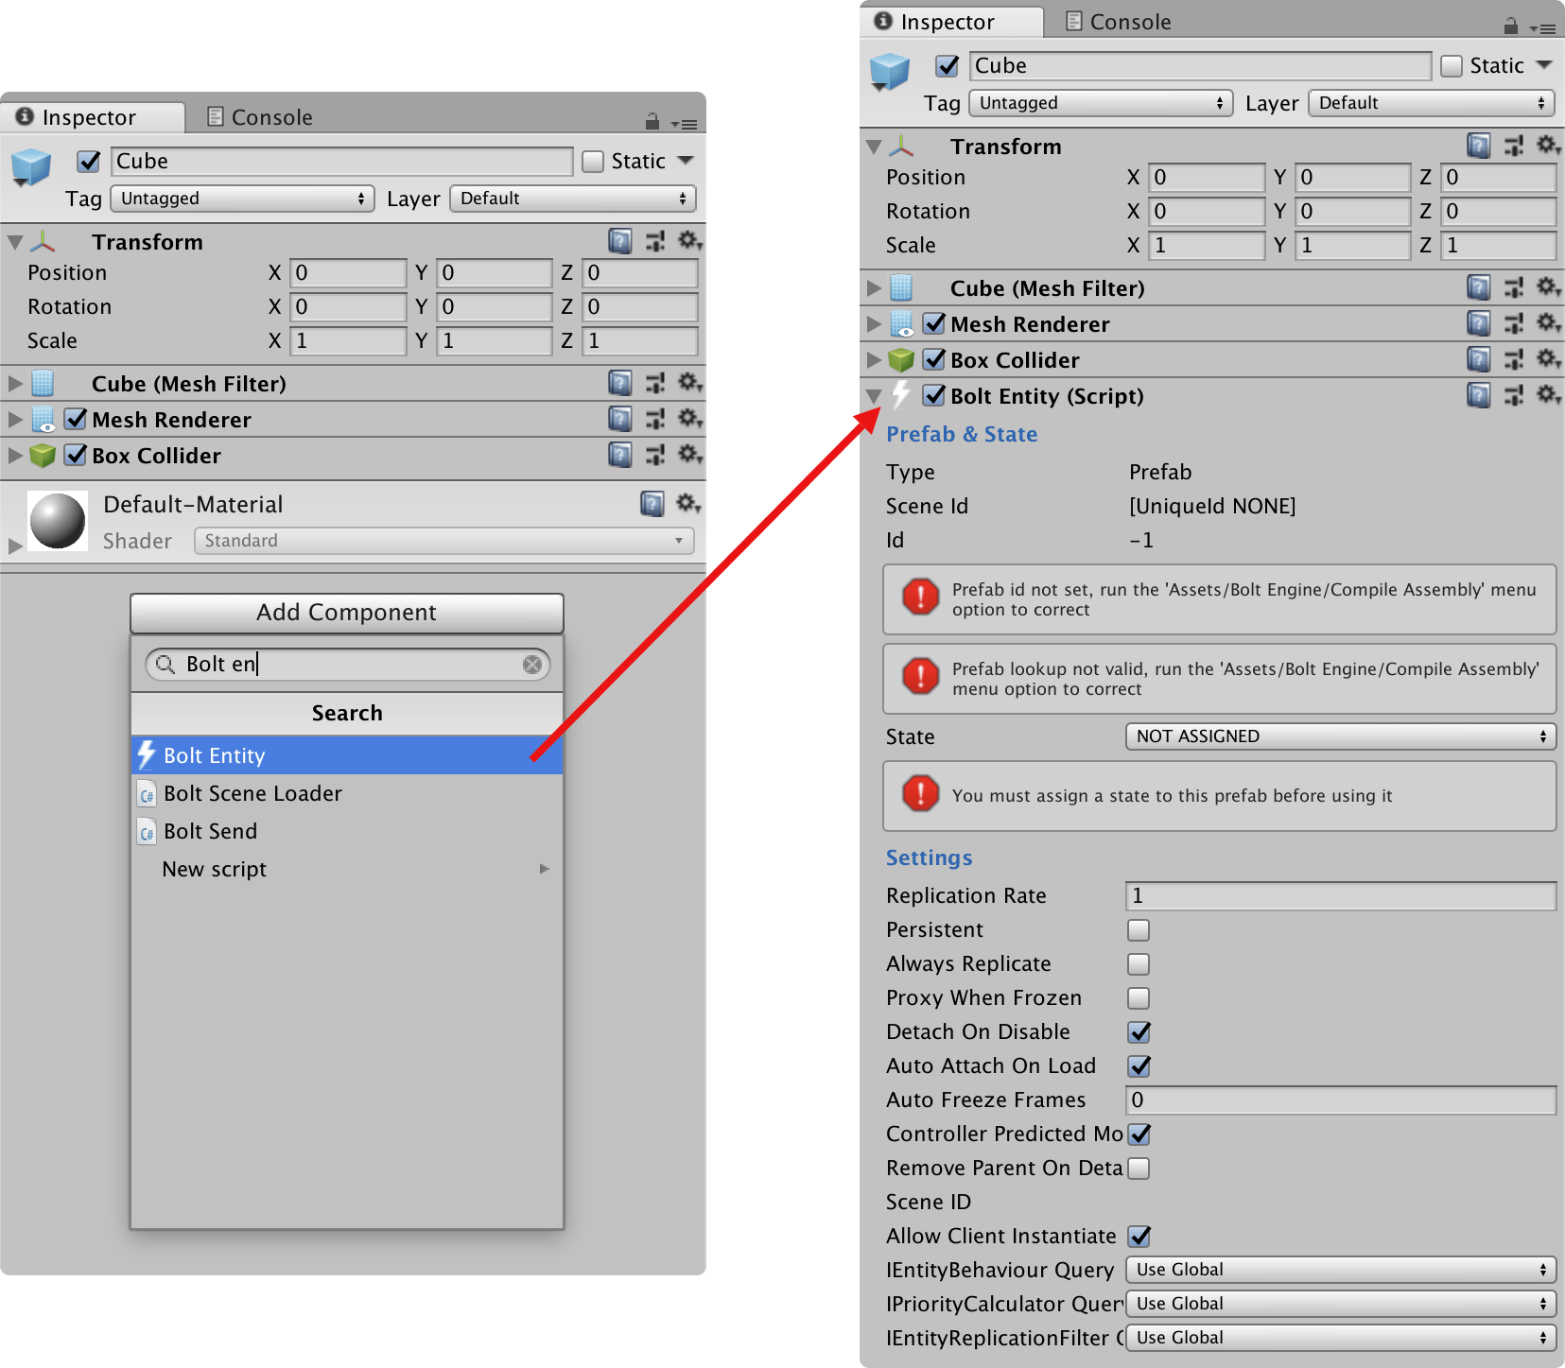This screenshot has width=1565, height=1368.
Task: Click the Bolt Entity lightning script icon
Action: [902, 395]
